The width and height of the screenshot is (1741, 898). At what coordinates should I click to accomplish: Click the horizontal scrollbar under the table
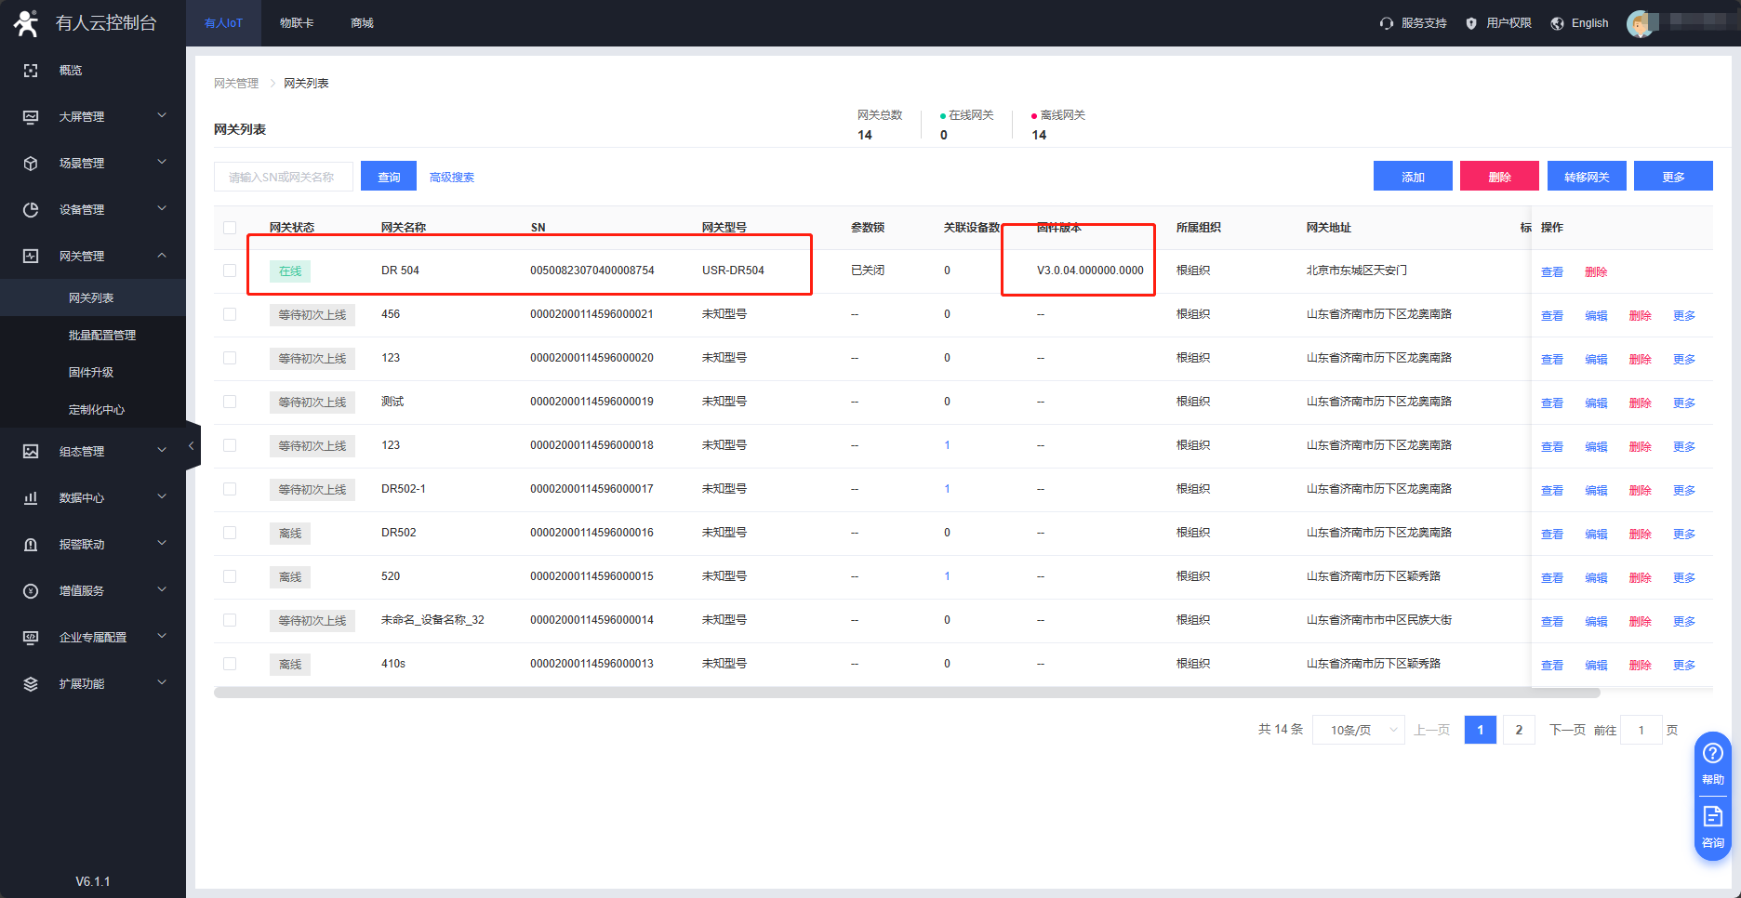[x=906, y=693]
